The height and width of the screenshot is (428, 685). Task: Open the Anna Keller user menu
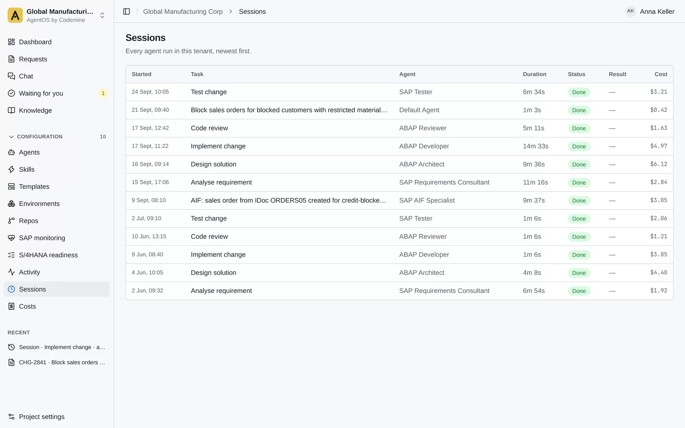click(650, 11)
